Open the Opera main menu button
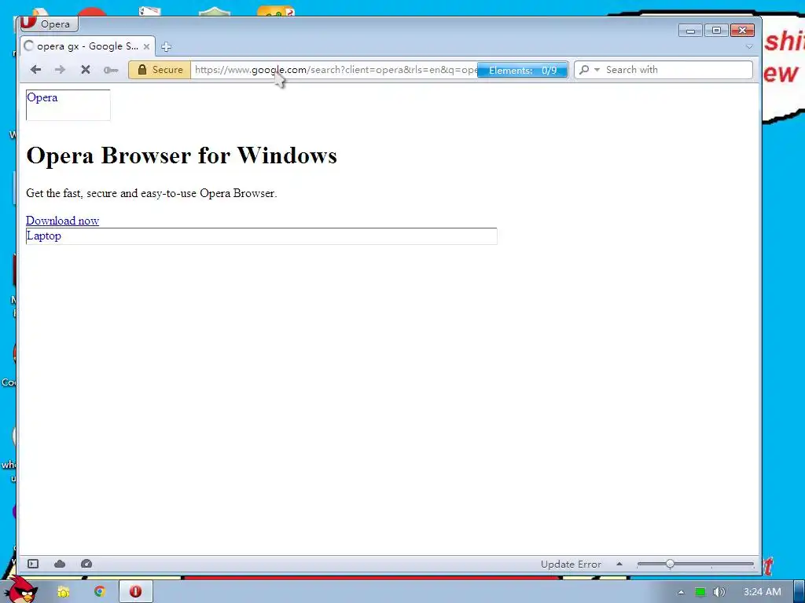This screenshot has width=805, height=603. [50, 24]
